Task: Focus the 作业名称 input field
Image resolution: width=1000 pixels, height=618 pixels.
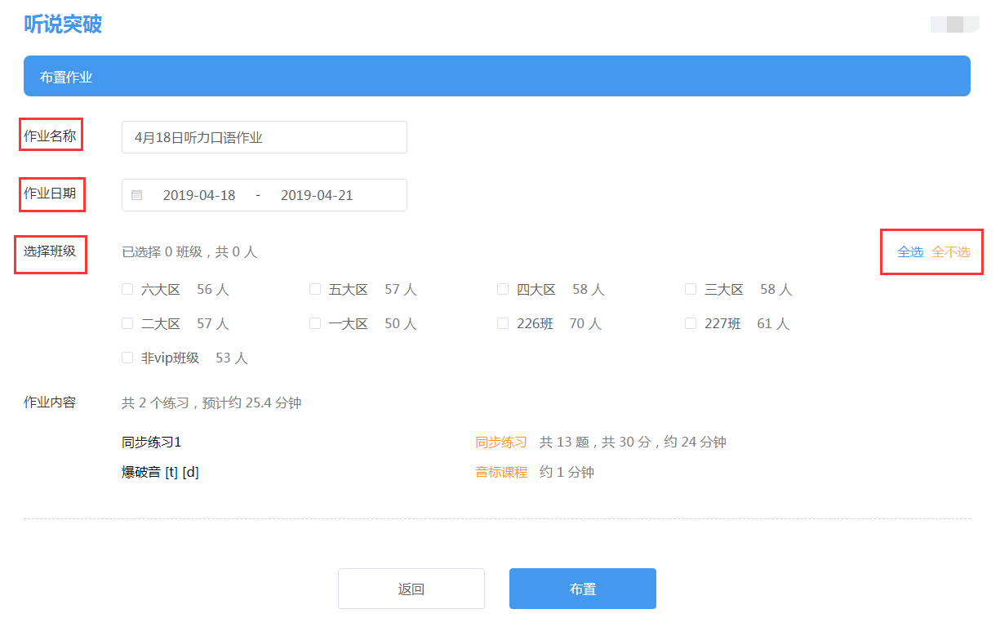Action: click(x=264, y=137)
